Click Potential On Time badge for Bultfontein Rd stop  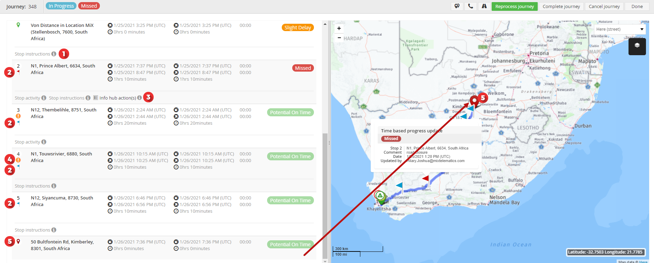click(x=290, y=244)
